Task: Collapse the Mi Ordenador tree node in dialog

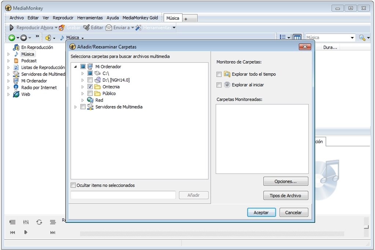Action: 76,67
